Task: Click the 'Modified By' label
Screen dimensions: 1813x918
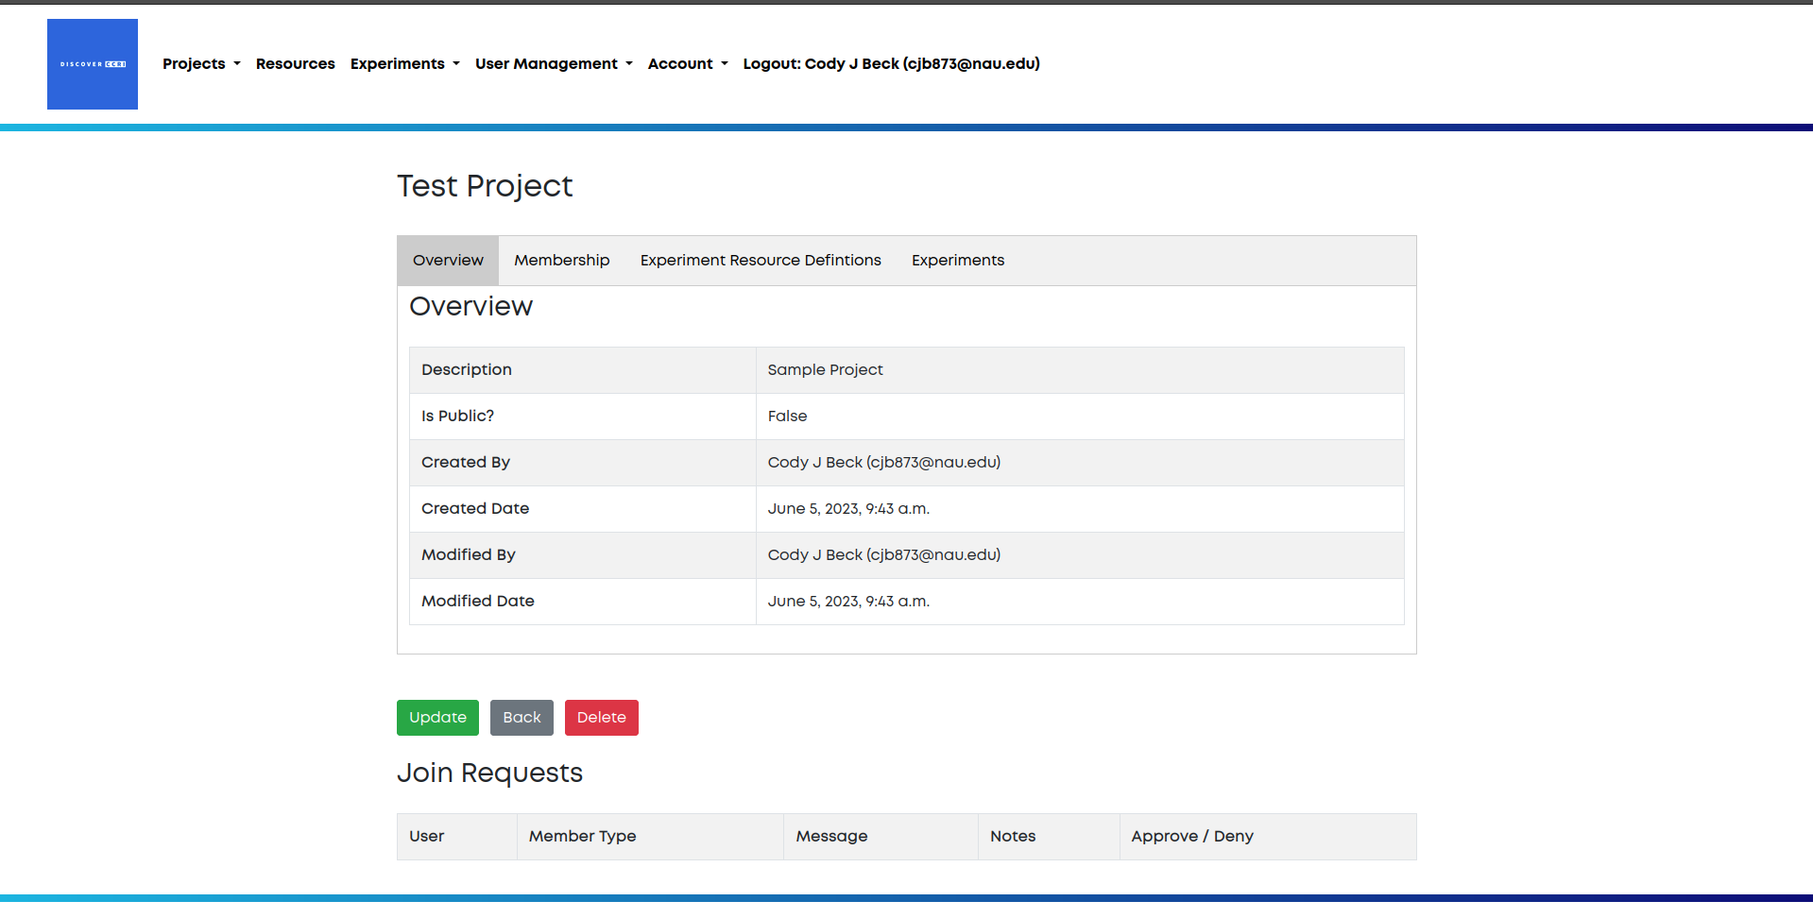Action: click(469, 555)
